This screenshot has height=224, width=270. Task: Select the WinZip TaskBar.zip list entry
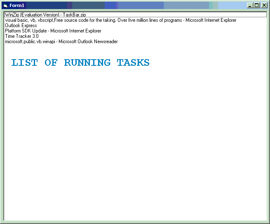point(45,15)
